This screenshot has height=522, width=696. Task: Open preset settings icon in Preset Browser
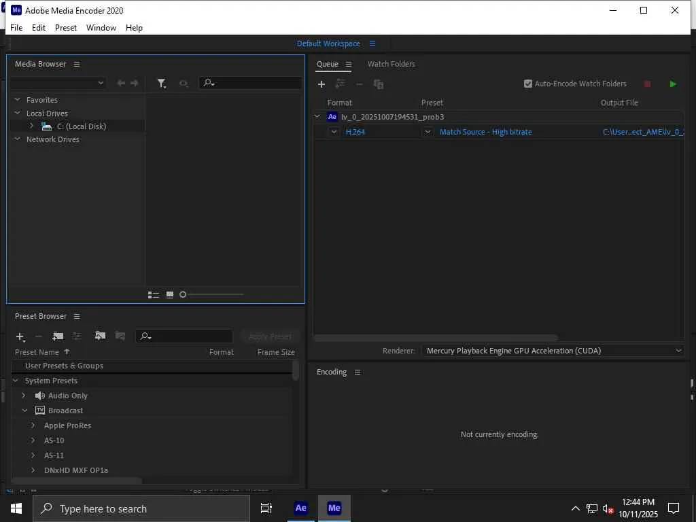tap(77, 336)
